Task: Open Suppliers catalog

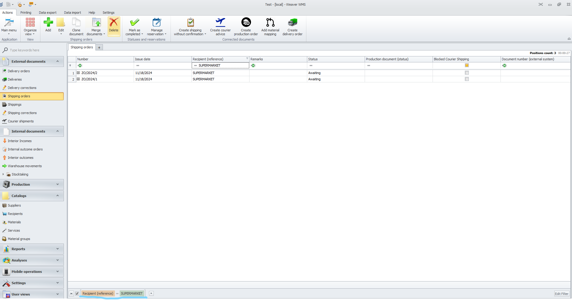Action: [14, 205]
